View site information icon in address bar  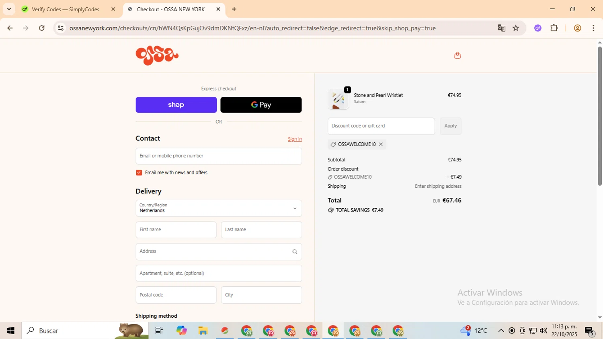[61, 28]
